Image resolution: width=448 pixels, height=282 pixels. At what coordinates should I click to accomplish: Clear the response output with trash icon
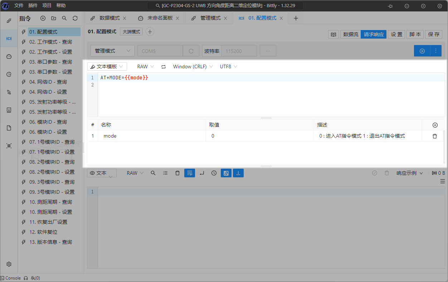(177, 173)
